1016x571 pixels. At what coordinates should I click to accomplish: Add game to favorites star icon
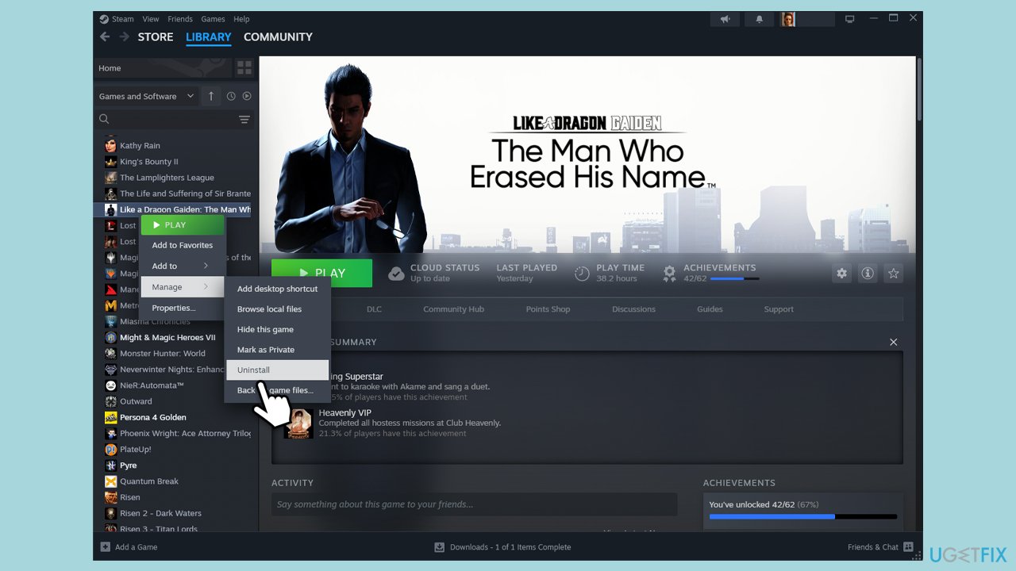[893, 273]
